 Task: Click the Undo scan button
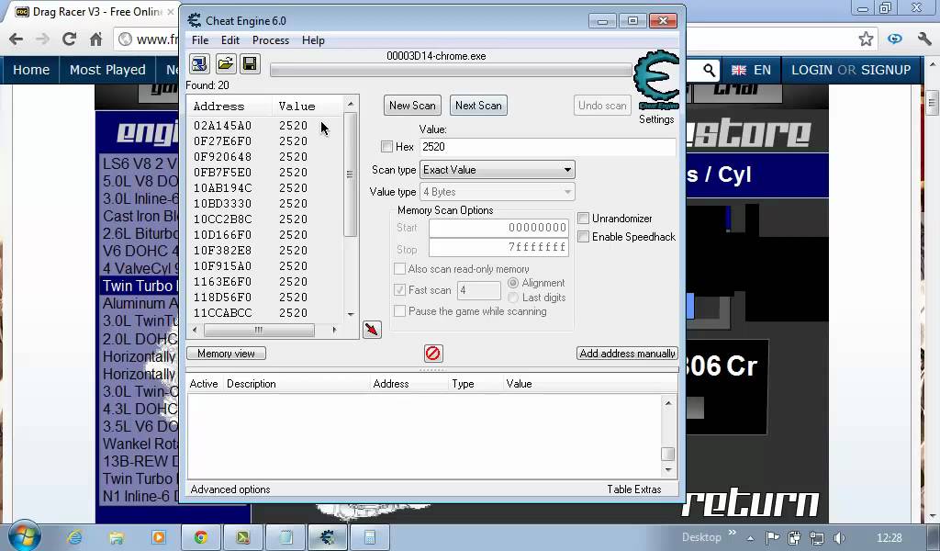coord(602,106)
